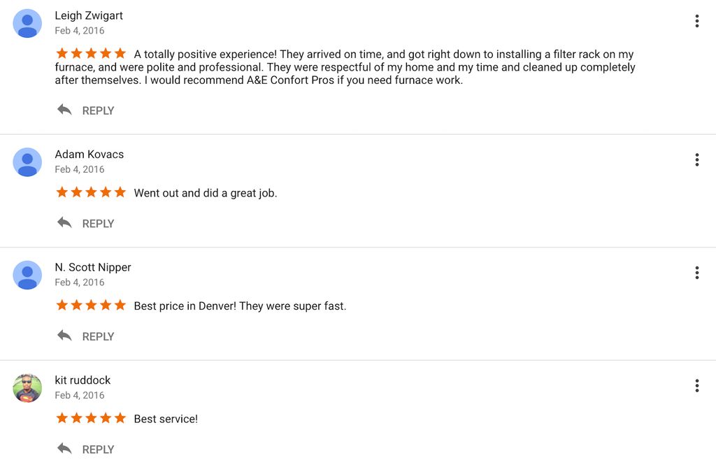Click the reply arrow beneath kit ruddock's review

click(x=64, y=448)
